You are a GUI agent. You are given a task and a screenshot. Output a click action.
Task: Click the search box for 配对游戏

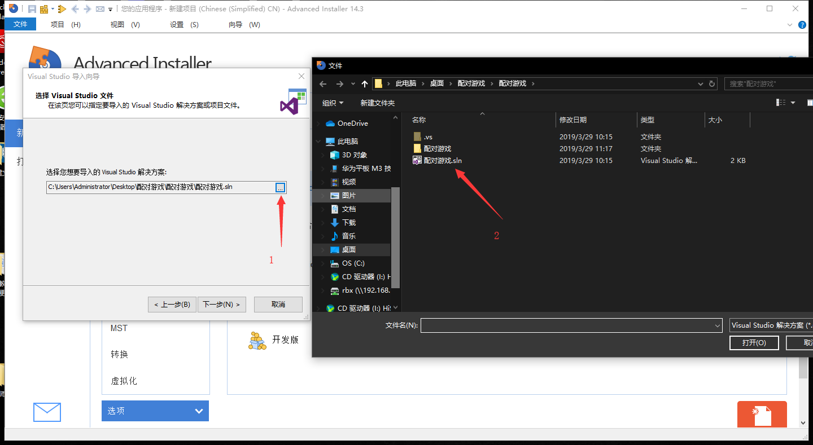(x=769, y=83)
